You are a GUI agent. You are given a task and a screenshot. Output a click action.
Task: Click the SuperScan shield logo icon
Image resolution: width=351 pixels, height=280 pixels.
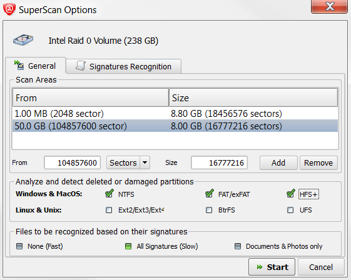click(9, 9)
